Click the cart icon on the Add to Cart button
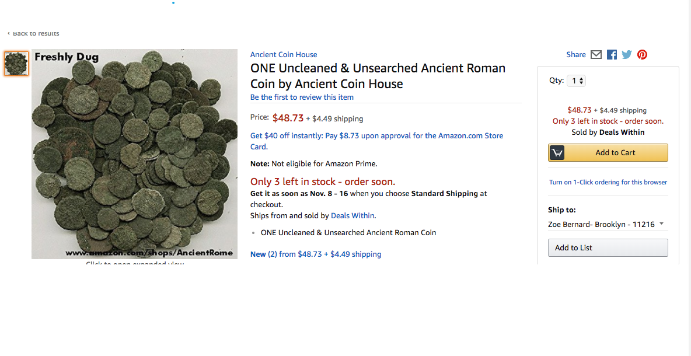Image resolution: width=691 pixels, height=356 pixels. 557,153
